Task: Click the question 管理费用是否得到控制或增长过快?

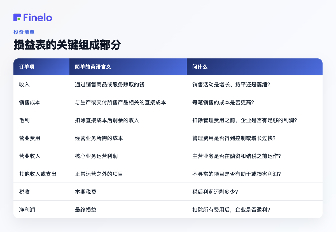Action: tap(234, 138)
